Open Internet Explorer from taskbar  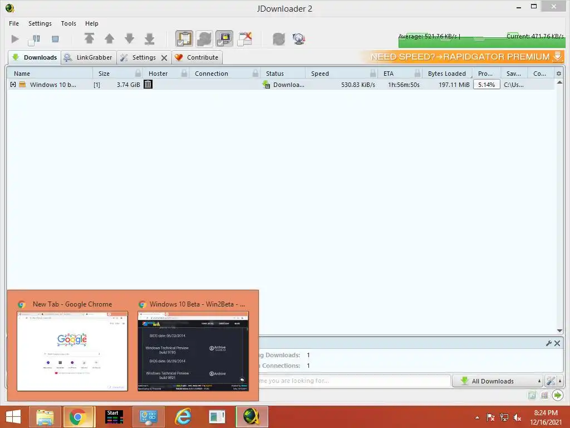click(x=183, y=417)
